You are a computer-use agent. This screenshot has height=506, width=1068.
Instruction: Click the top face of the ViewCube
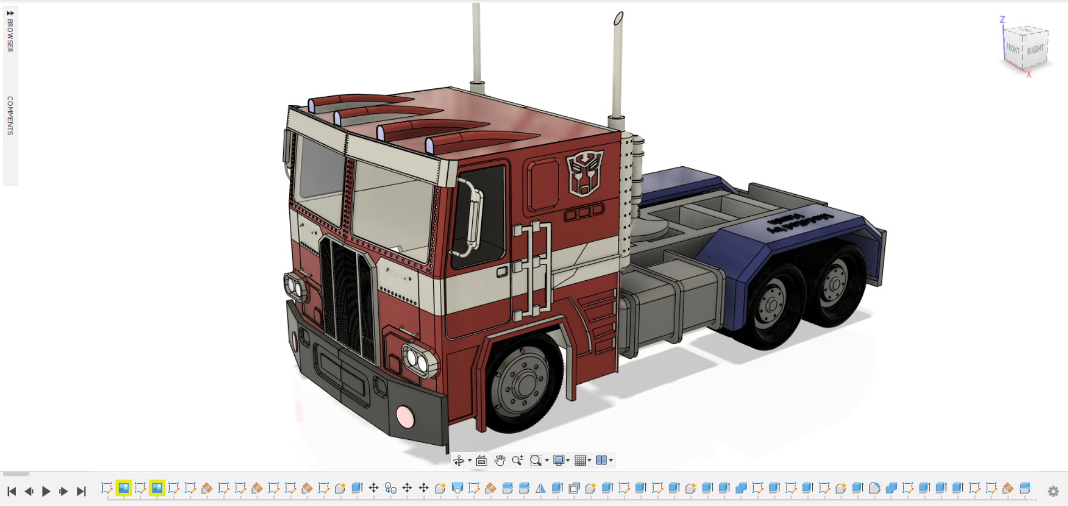[x=1027, y=31]
